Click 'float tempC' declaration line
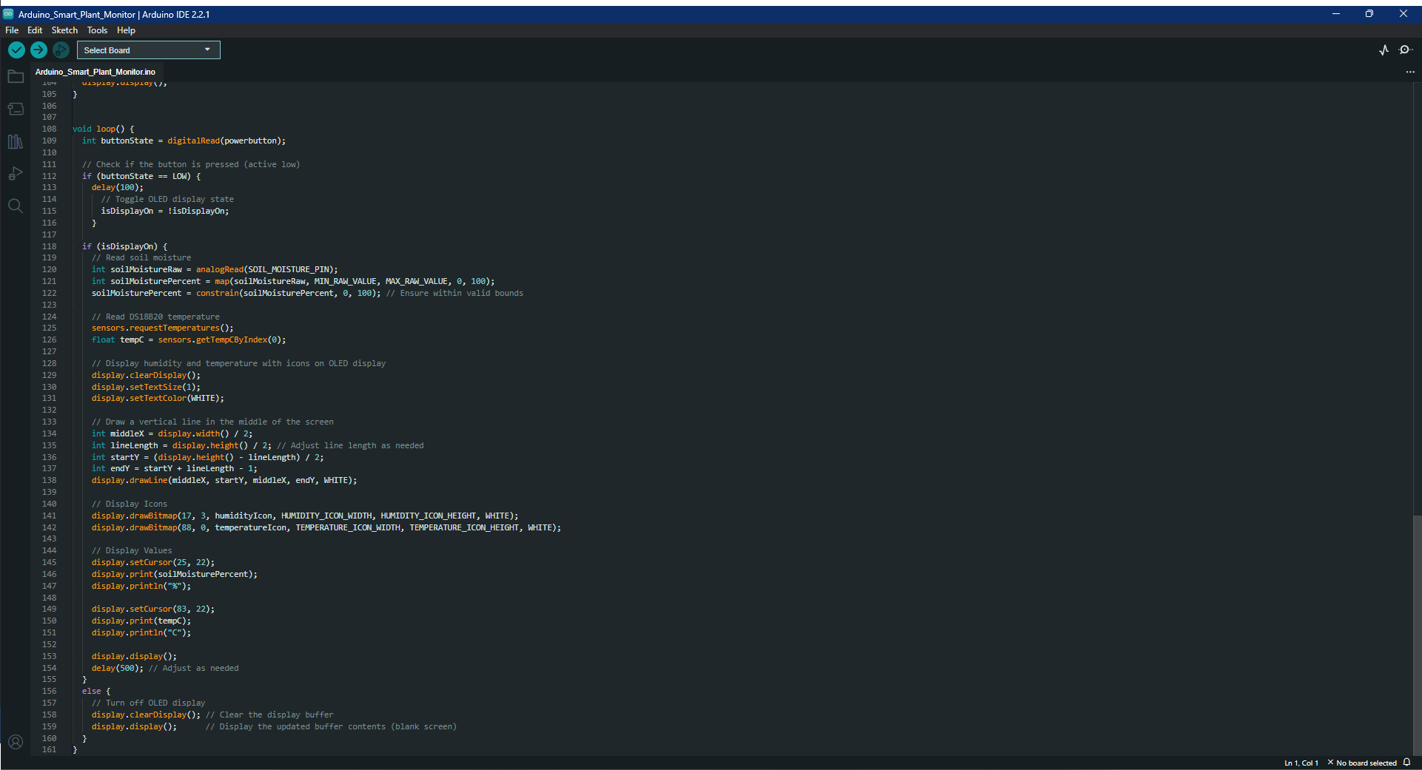1422x770 pixels. click(x=189, y=340)
